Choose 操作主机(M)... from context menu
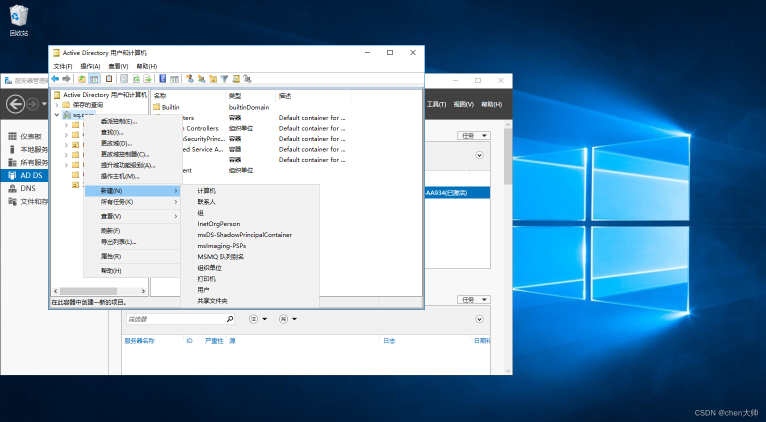766x422 pixels. (x=132, y=176)
